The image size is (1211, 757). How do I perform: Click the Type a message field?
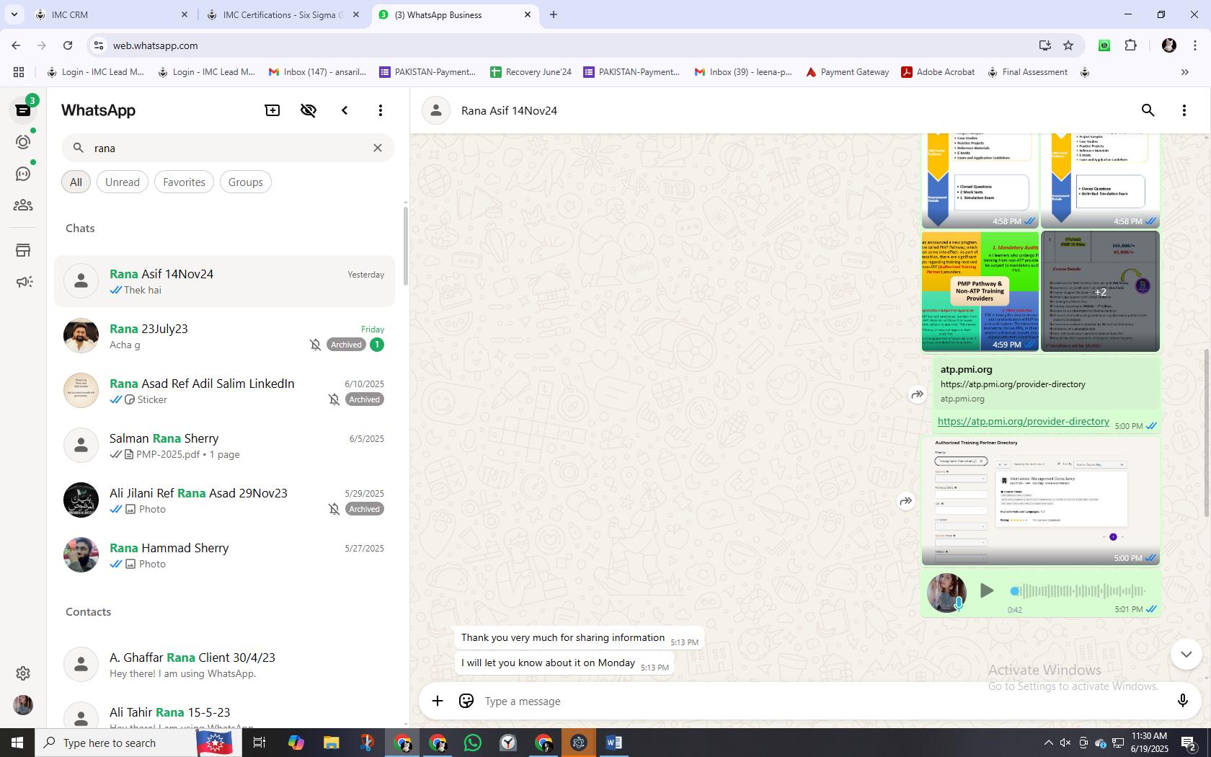822,701
